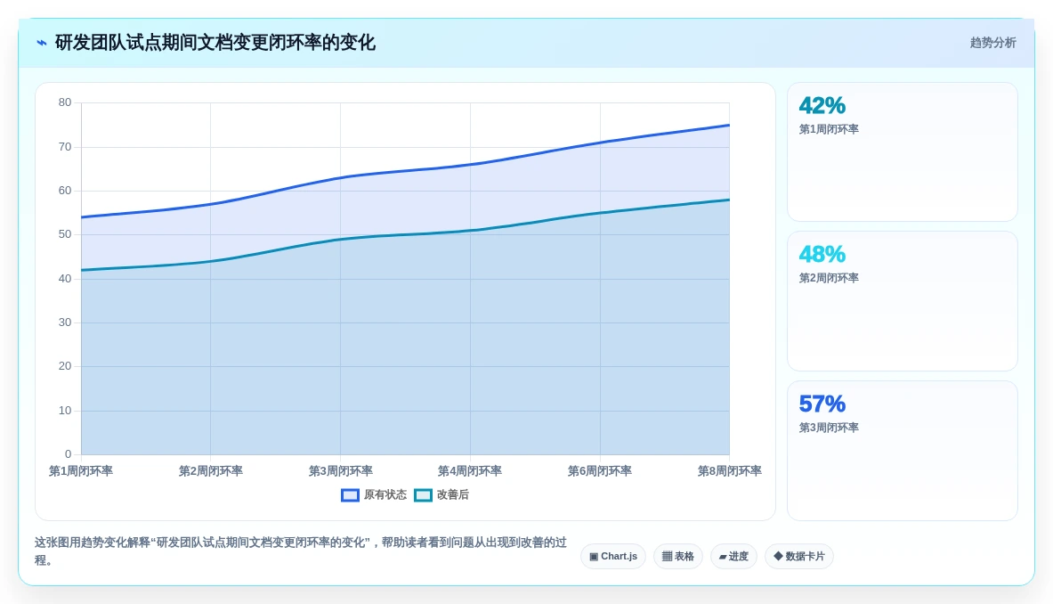Click the y-axis value 20
This screenshot has width=1053, height=604.
(64, 366)
